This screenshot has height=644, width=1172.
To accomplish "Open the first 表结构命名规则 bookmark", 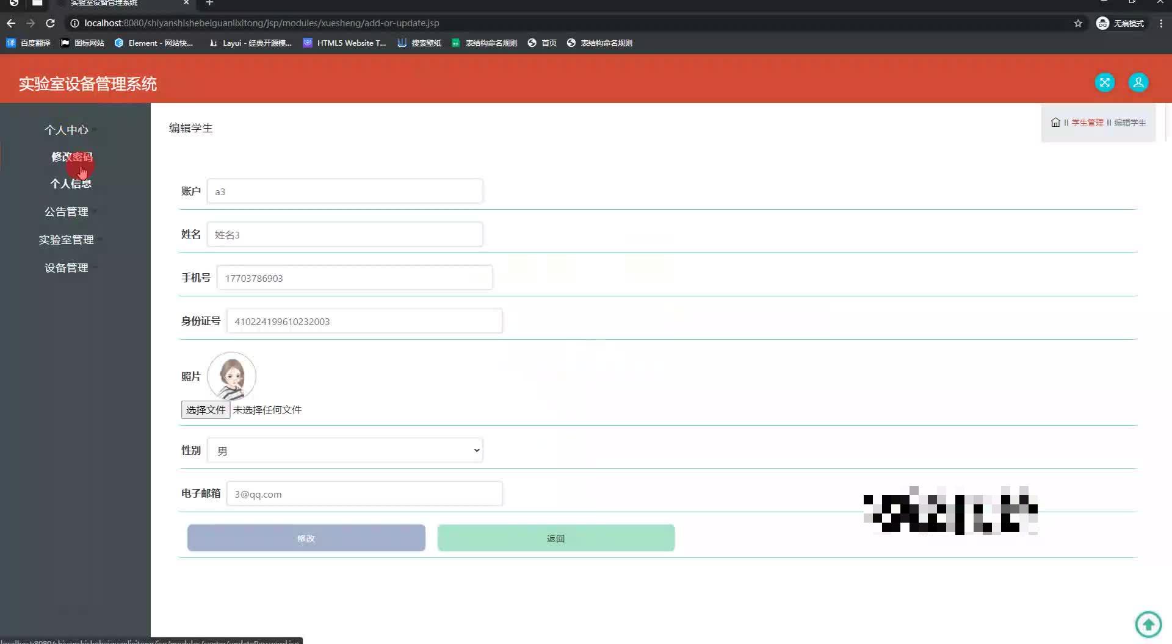I will 484,43.
